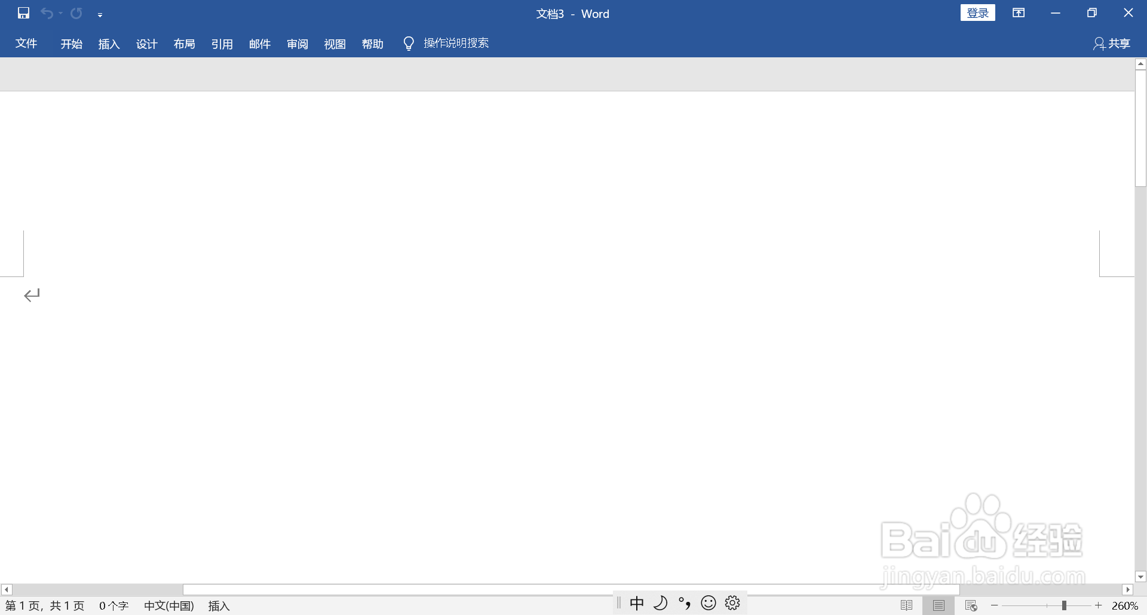The width and height of the screenshot is (1147, 615).
Task: Click the 登录 sign-in button
Action: [x=978, y=13]
